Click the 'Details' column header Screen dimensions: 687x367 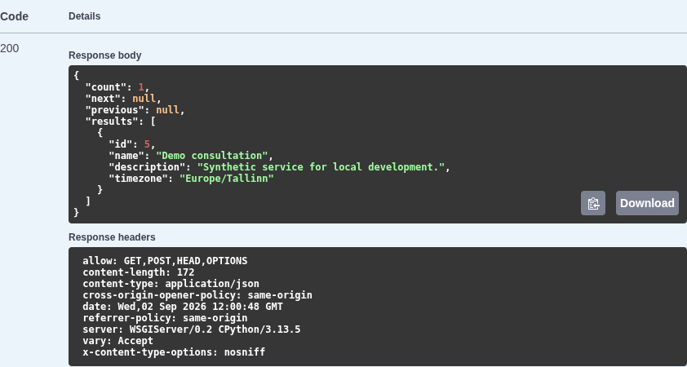tap(85, 16)
